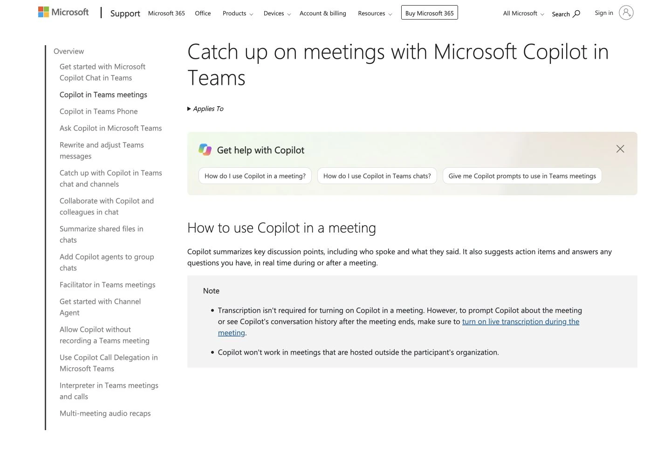This screenshot has width=671, height=466.
Task: Go to Microsoft 365 in top navigation
Action: coord(166,13)
